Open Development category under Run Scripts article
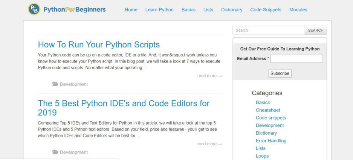The width and height of the screenshot is (353, 160). [x=74, y=84]
